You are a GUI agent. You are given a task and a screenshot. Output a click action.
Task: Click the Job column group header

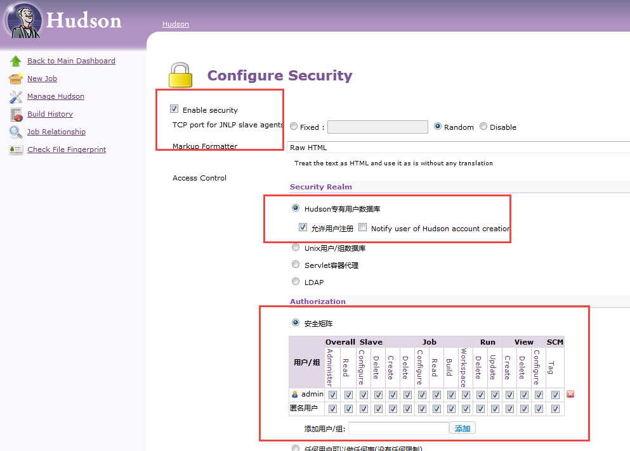(429, 342)
